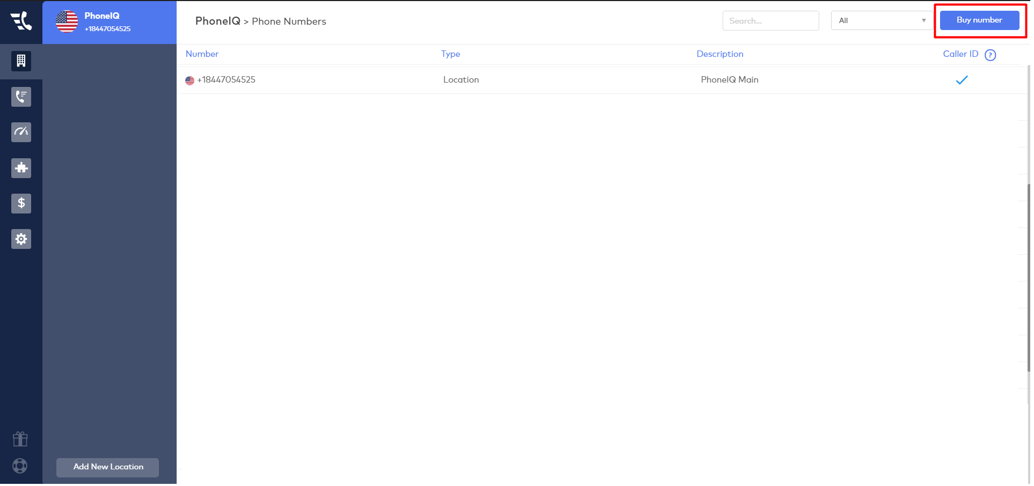This screenshot has width=1034, height=486.
Task: Click the Search input field
Action: pyautogui.click(x=770, y=21)
